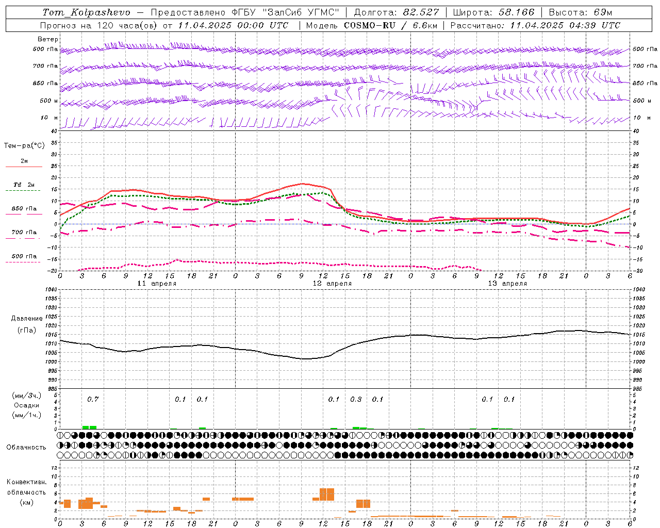The image size is (660, 528).
Task: Click the Осадки precipitation label
Action: tap(27, 405)
